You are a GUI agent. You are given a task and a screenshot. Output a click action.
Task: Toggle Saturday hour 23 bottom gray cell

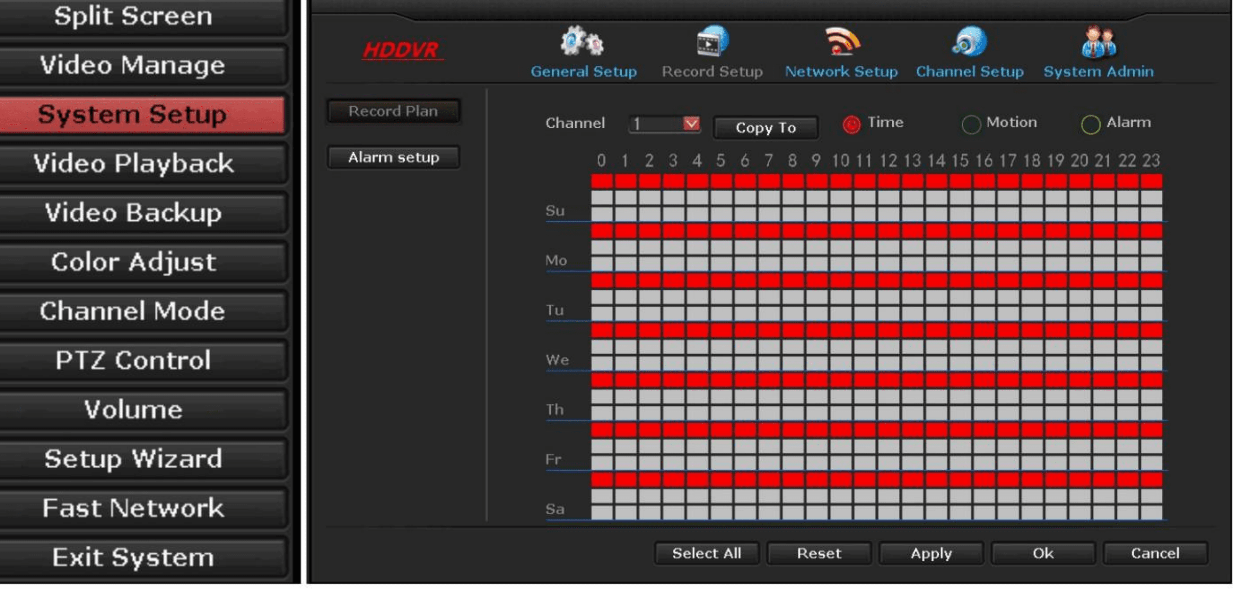point(1151,512)
